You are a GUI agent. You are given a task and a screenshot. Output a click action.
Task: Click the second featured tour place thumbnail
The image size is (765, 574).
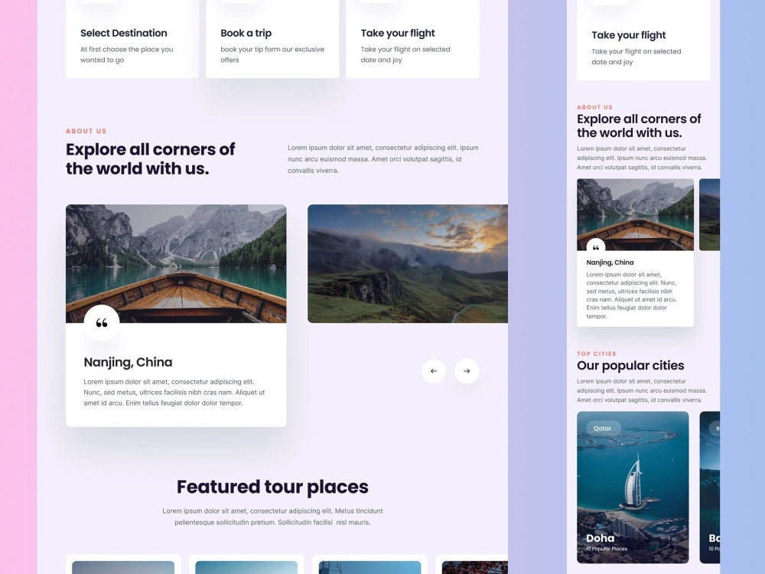[246, 567]
